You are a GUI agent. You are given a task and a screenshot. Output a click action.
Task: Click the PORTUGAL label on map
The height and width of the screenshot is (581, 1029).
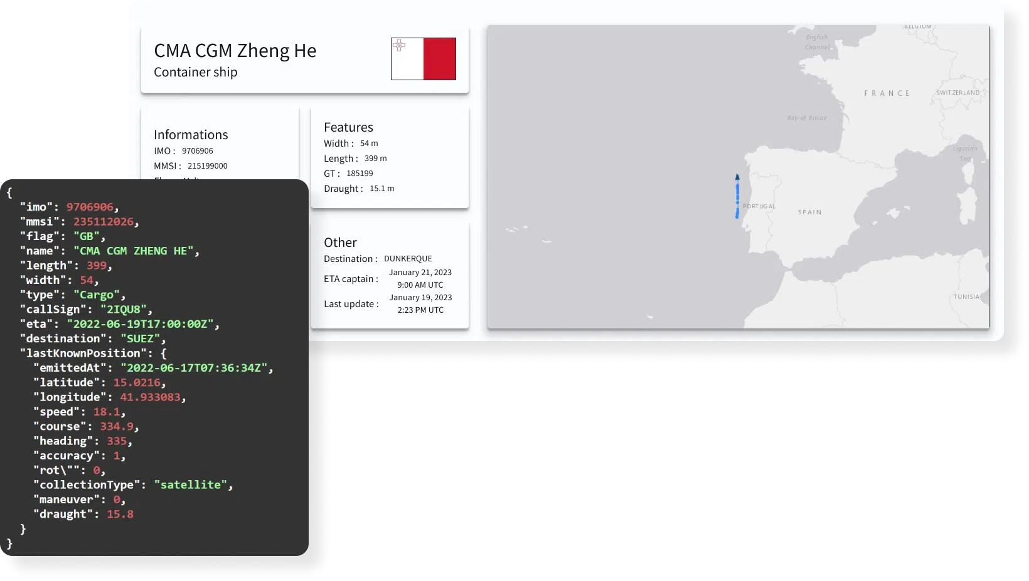coord(759,206)
